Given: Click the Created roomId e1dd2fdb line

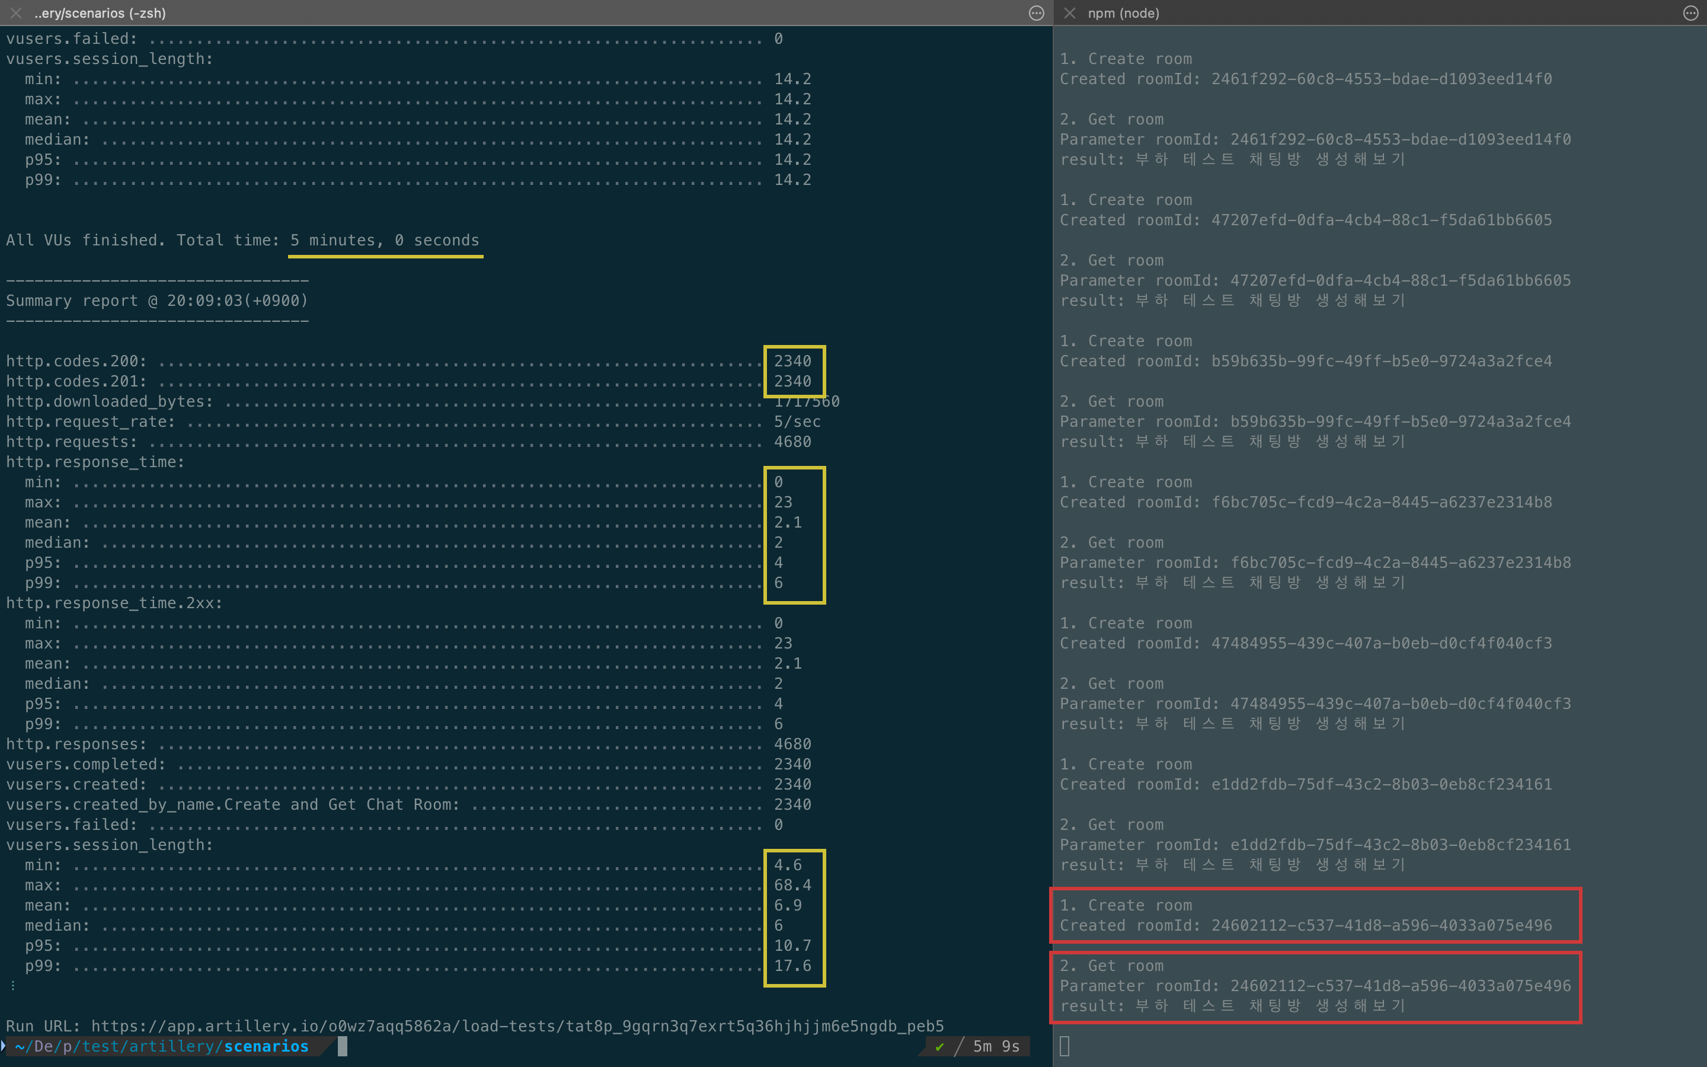Looking at the screenshot, I should pyautogui.click(x=1306, y=784).
